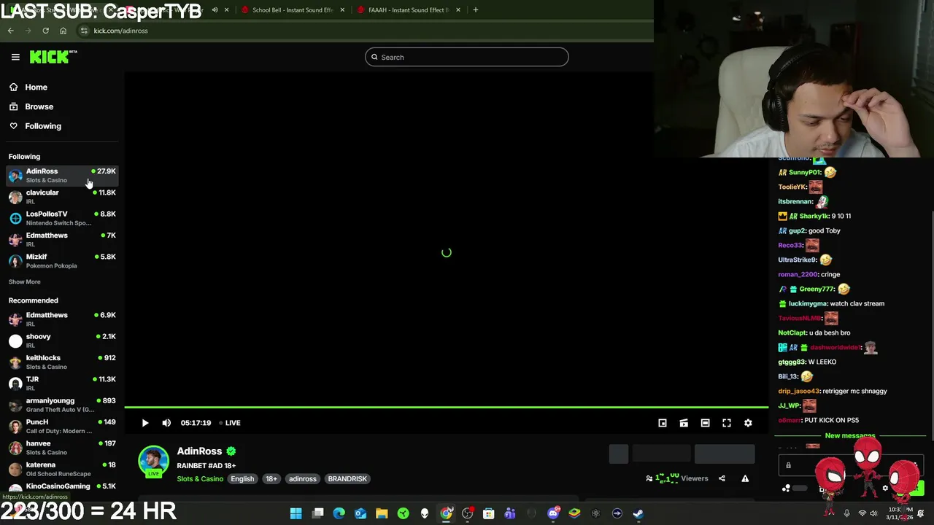Jump to New messages in chat
The image size is (934, 525).
(x=850, y=435)
